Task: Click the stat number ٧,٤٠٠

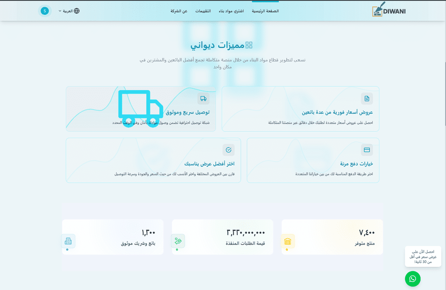Action: pos(367,233)
